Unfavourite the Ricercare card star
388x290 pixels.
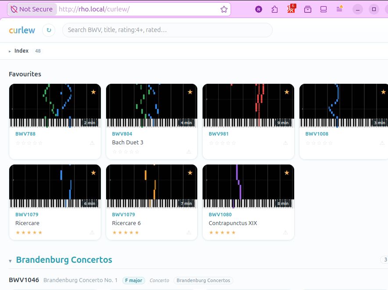pyautogui.click(x=93, y=173)
